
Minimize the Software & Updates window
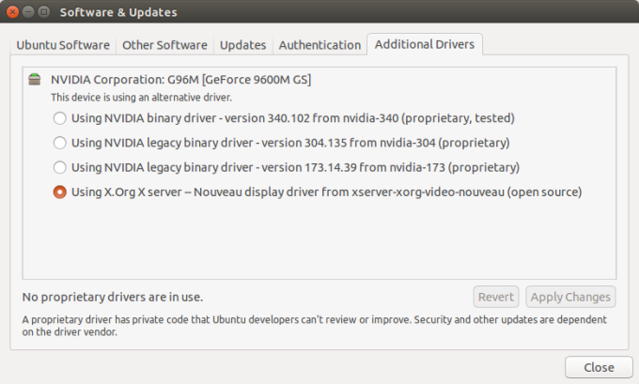click(x=28, y=12)
